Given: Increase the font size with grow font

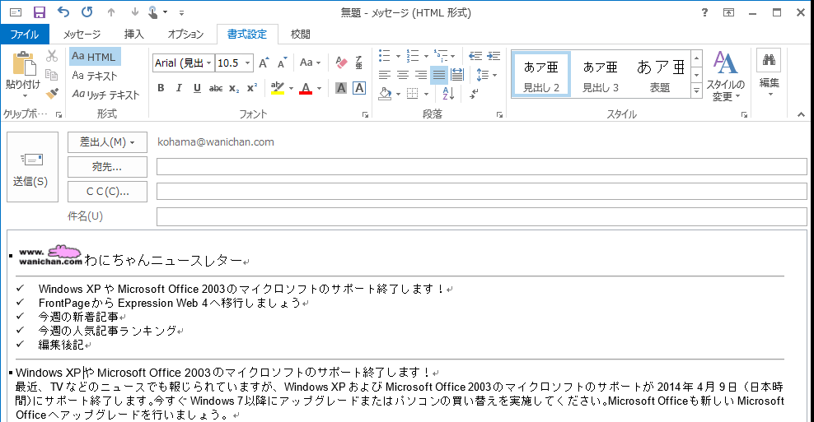Looking at the screenshot, I should coord(264,63).
